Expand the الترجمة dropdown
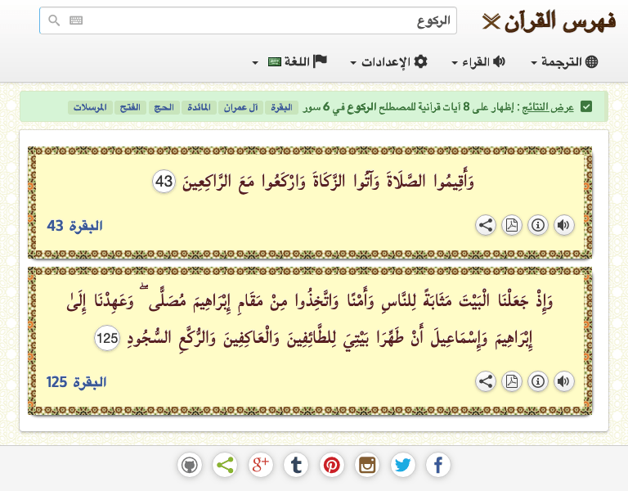 [565, 61]
